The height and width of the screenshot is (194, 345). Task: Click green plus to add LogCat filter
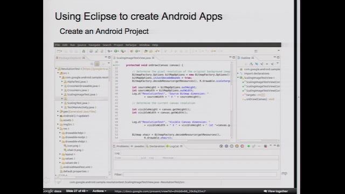pyautogui.click(x=249, y=146)
